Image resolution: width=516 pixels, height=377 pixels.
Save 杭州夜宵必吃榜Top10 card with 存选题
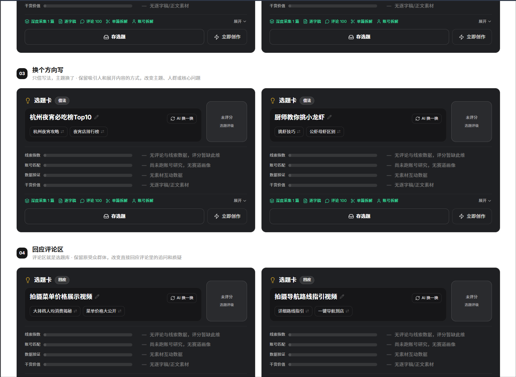[114, 216]
